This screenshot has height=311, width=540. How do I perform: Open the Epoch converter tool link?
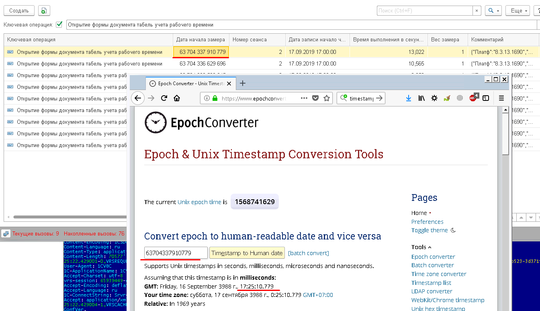pos(433,257)
